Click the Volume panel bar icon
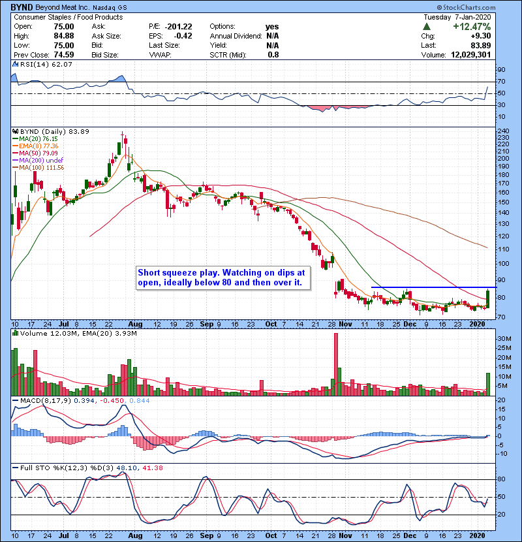Screen dimensions: 522x542 click(15, 333)
